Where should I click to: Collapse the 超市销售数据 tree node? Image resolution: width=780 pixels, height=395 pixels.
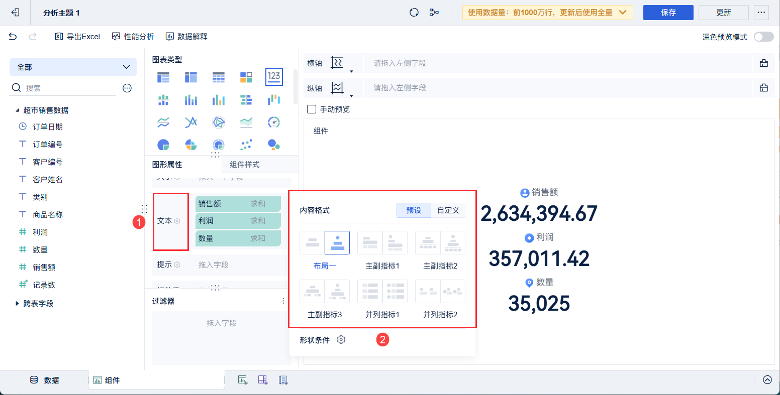(x=18, y=110)
